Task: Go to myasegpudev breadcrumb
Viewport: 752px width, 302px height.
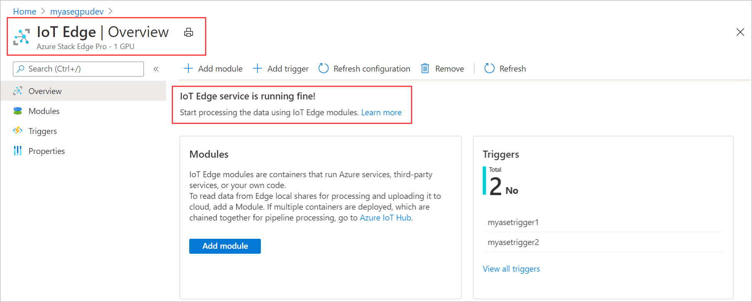Action: (x=77, y=12)
